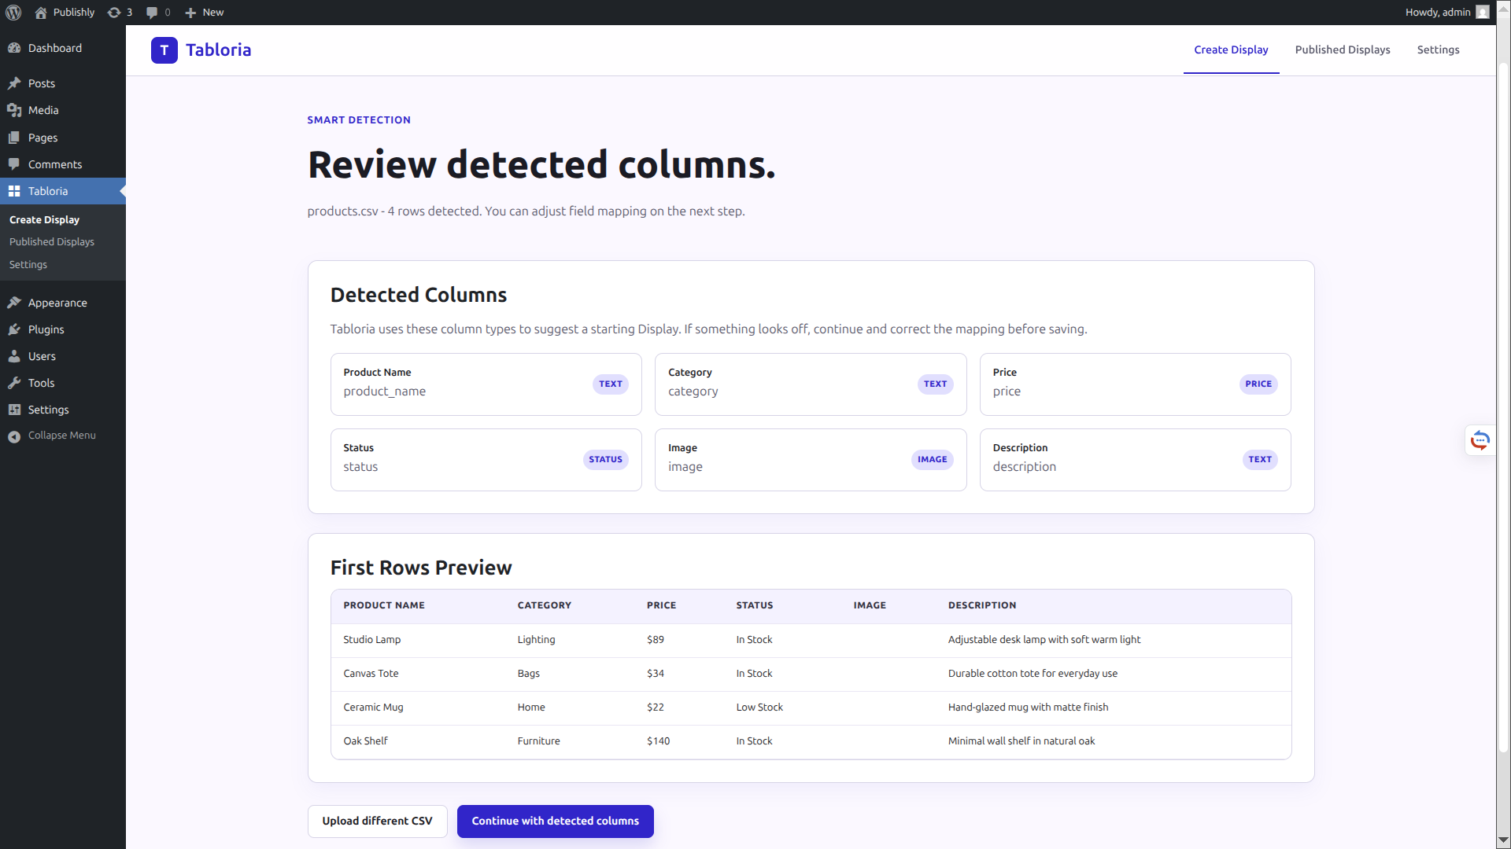
Task: Click the Canvas Tote cell
Action: point(371,674)
